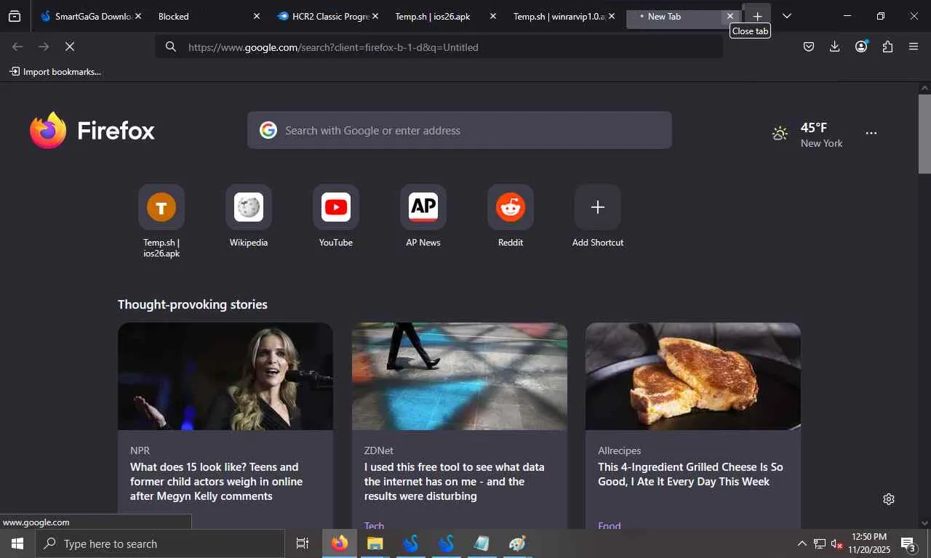Image resolution: width=931 pixels, height=558 pixels.
Task: Open the Firefox account icon
Action: (861, 46)
